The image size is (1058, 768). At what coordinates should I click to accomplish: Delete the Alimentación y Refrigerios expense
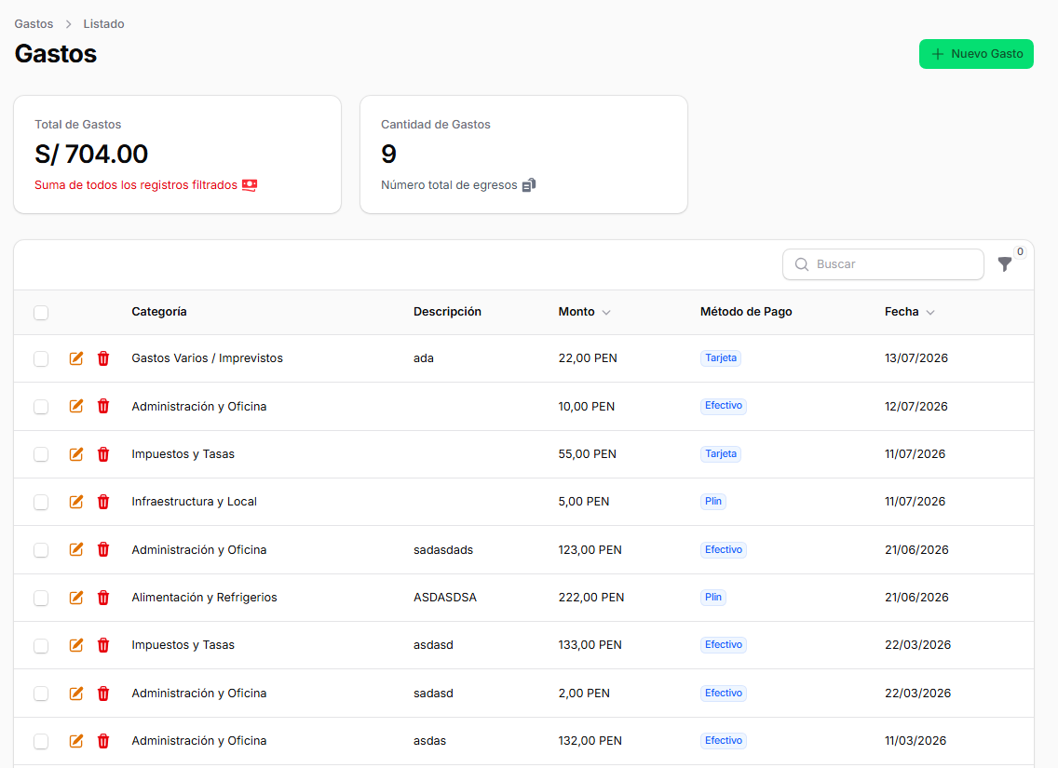pyautogui.click(x=103, y=598)
